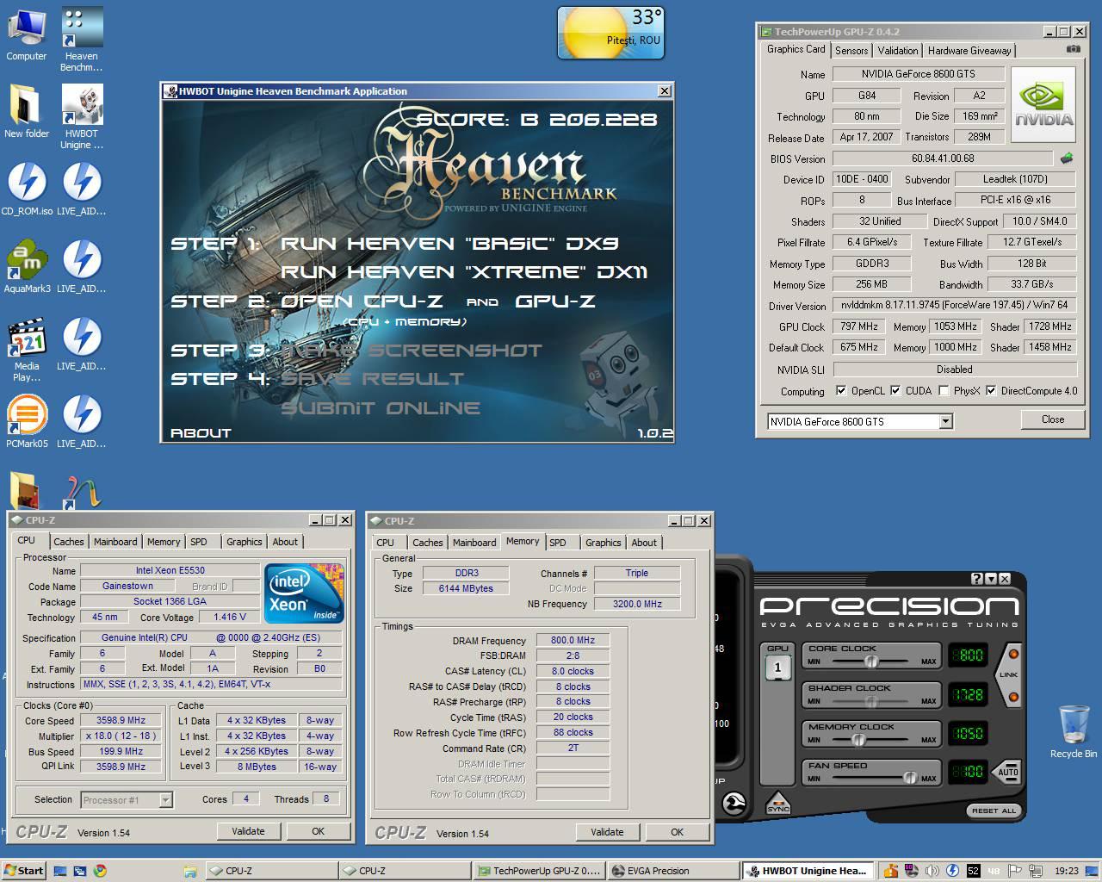
Task: Open the volume speaker tray icon
Action: [x=932, y=871]
